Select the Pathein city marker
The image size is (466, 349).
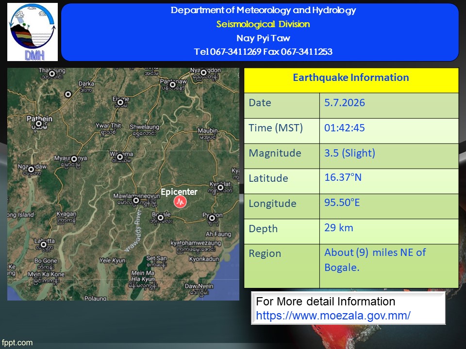39,124
